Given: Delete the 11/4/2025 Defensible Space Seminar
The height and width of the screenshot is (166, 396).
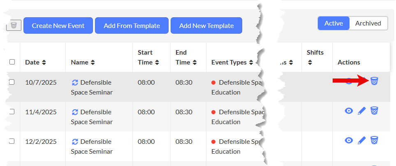Looking at the screenshot, I should point(374,111).
